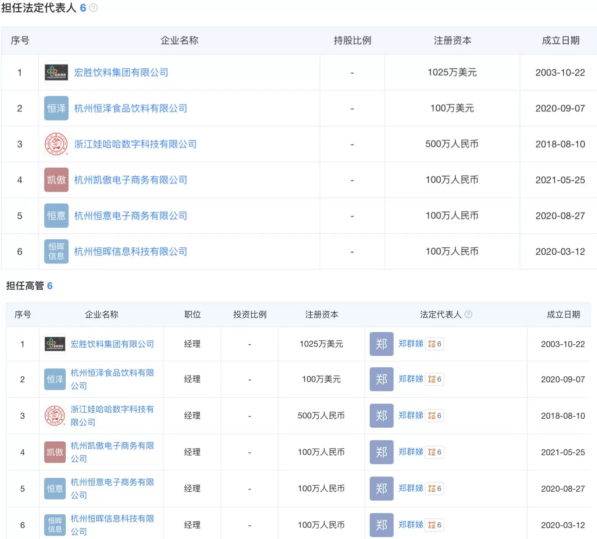Click the red 娃哈哈 circular logo
597x539 pixels.
click(x=56, y=144)
